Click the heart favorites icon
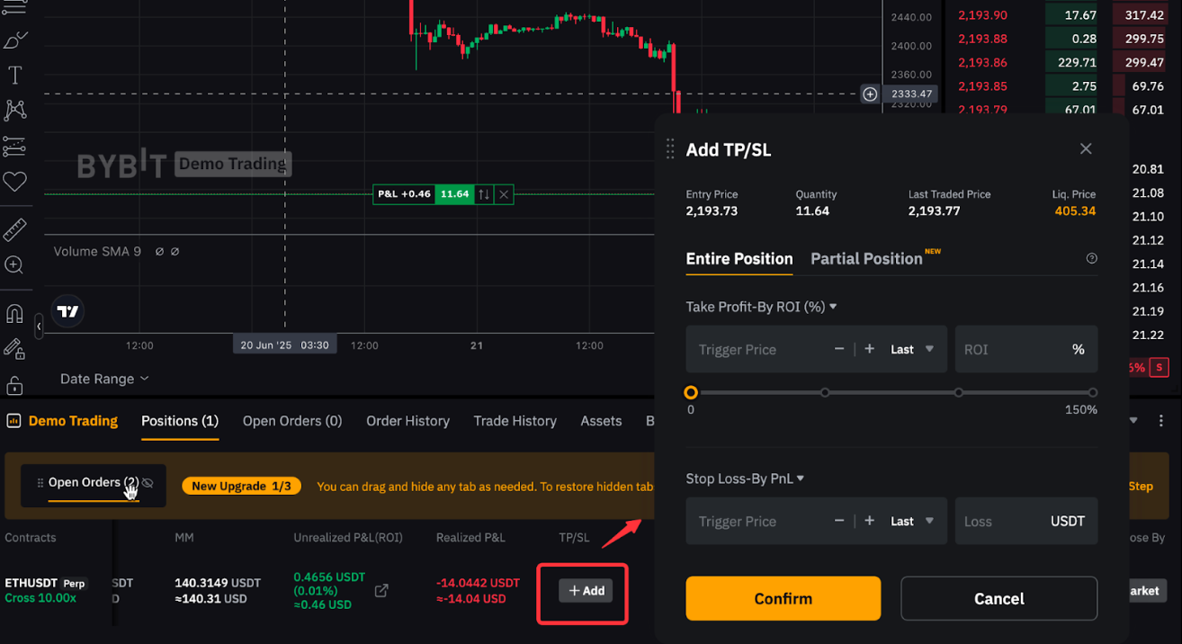 pyautogui.click(x=14, y=182)
